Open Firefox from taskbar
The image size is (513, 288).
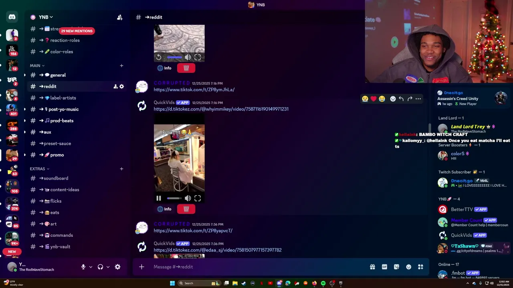click(314, 283)
